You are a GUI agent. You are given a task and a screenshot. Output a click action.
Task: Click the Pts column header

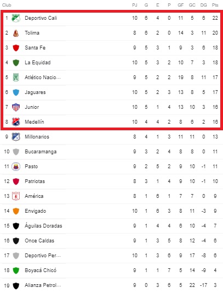pyautogui.click(x=215, y=5)
